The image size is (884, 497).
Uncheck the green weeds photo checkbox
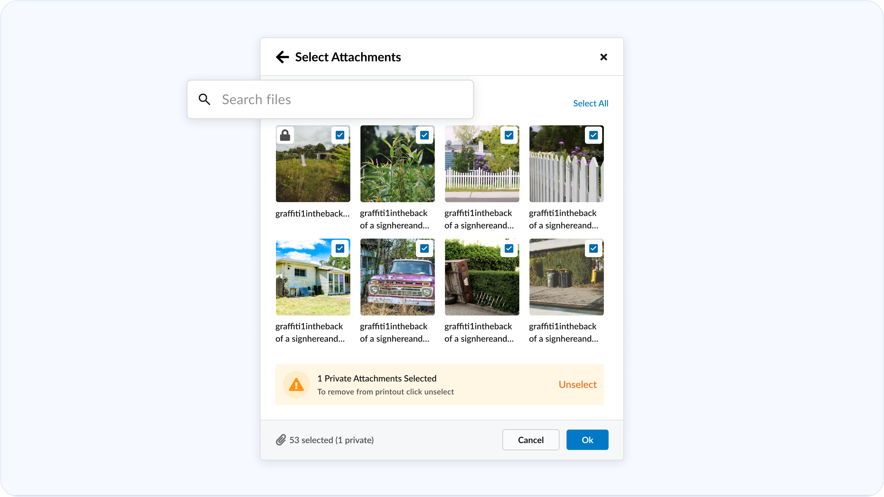pyautogui.click(x=424, y=135)
